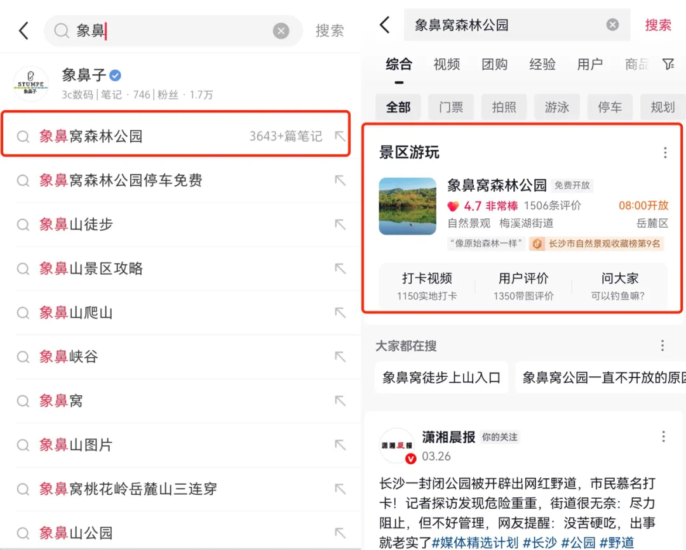
Task: Switch to the 综合 tab
Action: pyautogui.click(x=399, y=65)
